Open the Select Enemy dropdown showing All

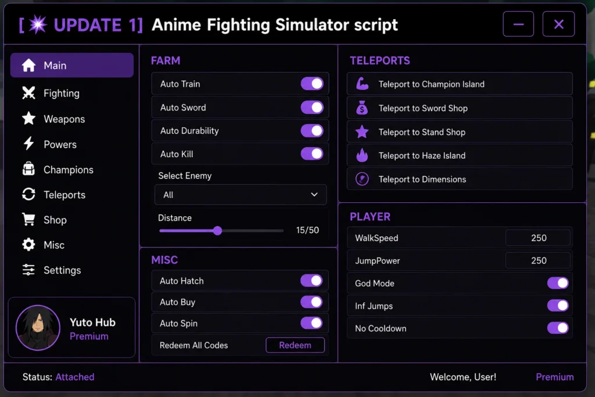pyautogui.click(x=240, y=195)
